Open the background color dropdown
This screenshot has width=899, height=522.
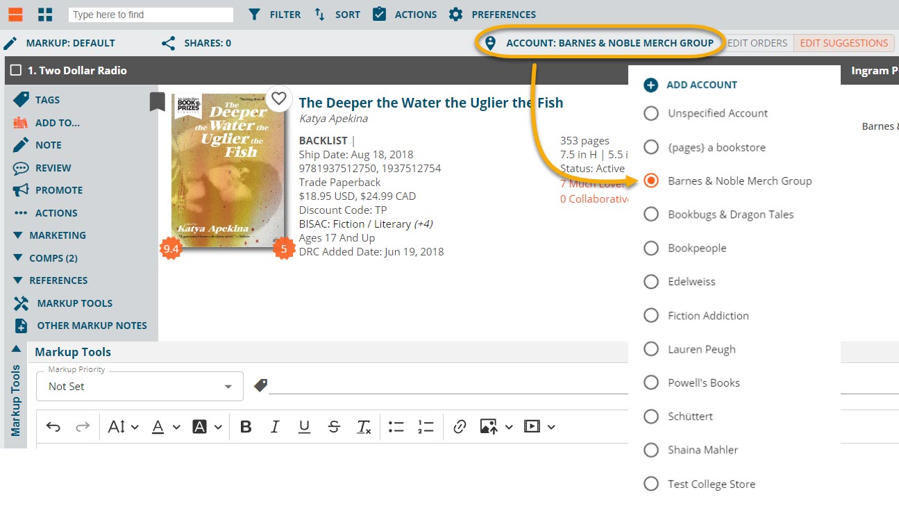pos(208,427)
